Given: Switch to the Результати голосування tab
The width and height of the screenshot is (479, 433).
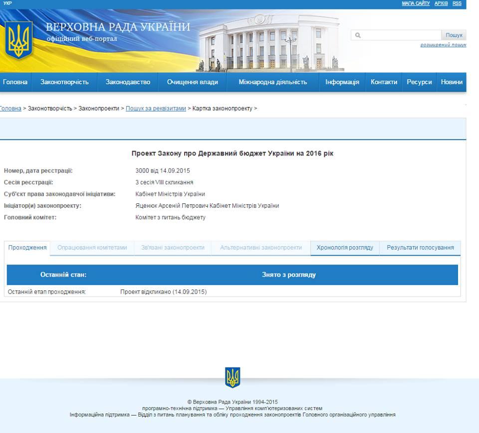Looking at the screenshot, I should click(x=420, y=248).
